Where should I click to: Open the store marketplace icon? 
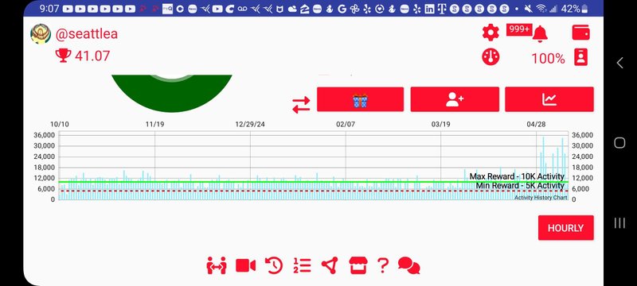tap(358, 266)
